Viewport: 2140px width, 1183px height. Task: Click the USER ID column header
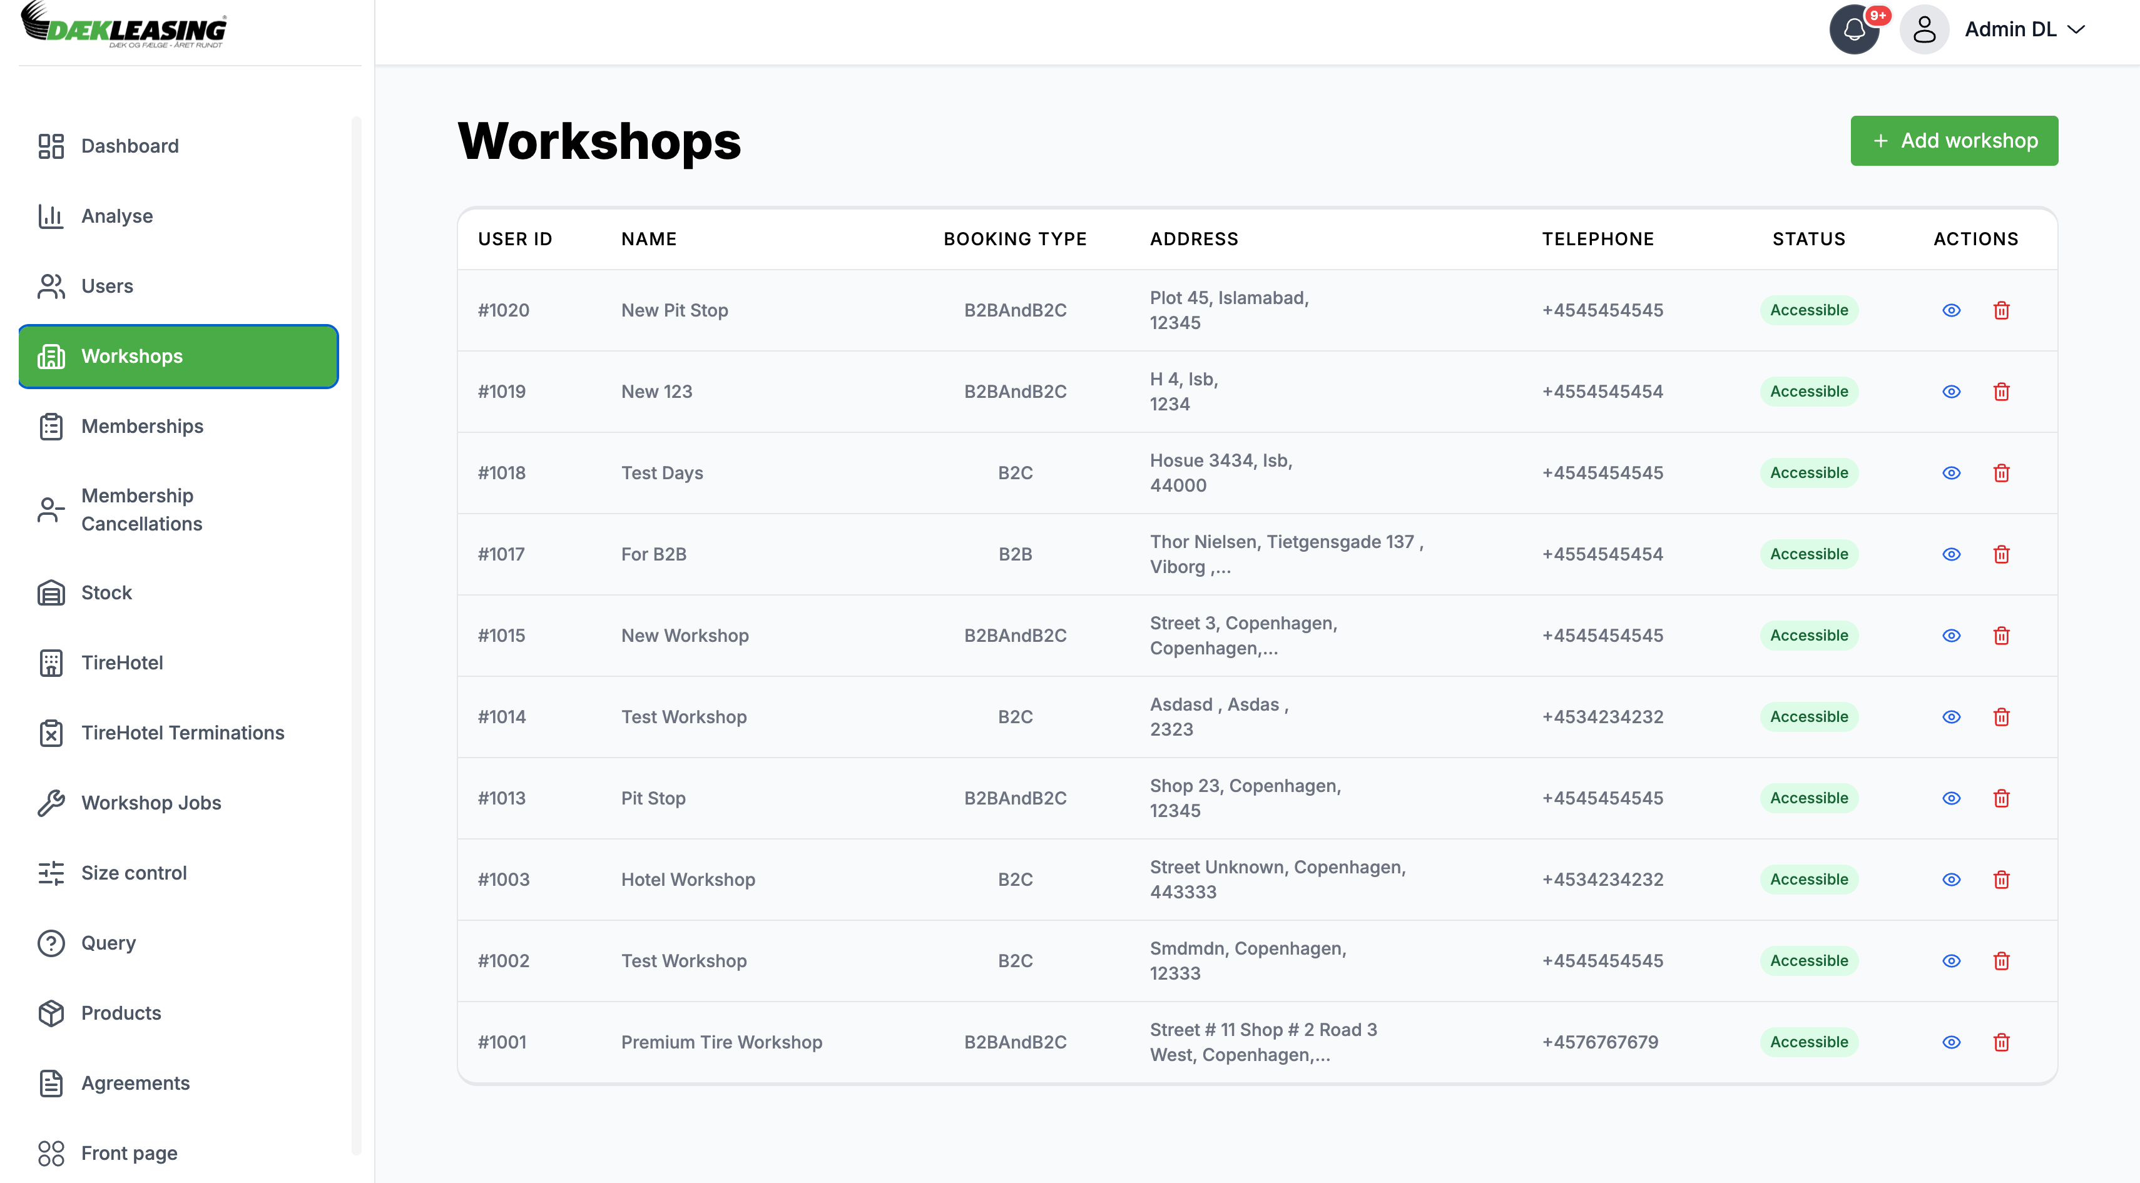515,239
